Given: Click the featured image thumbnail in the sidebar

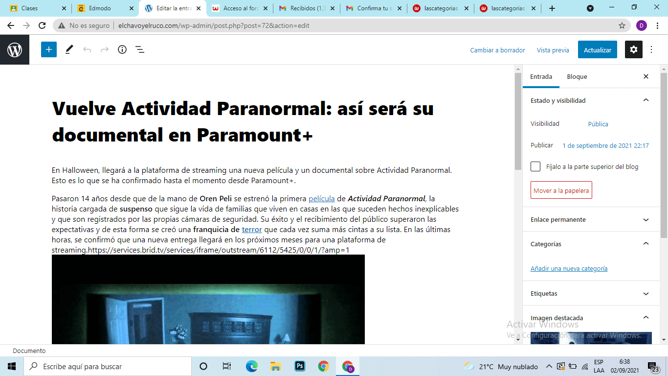Looking at the screenshot, I should pos(591,338).
